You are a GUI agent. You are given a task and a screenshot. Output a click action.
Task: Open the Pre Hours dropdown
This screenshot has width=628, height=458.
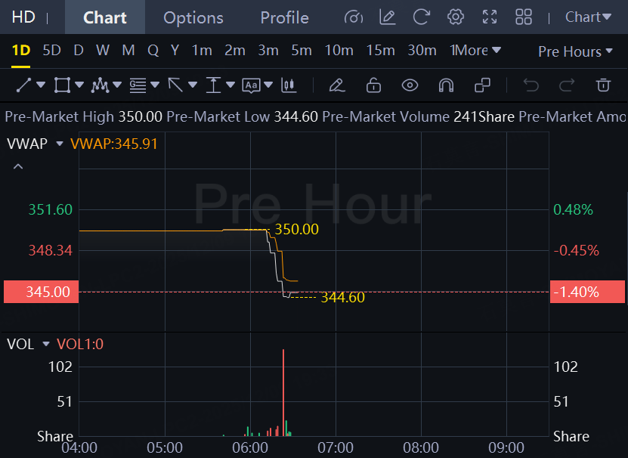[575, 51]
